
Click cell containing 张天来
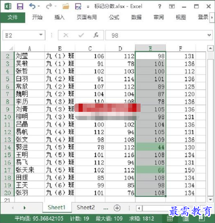click(29, 170)
